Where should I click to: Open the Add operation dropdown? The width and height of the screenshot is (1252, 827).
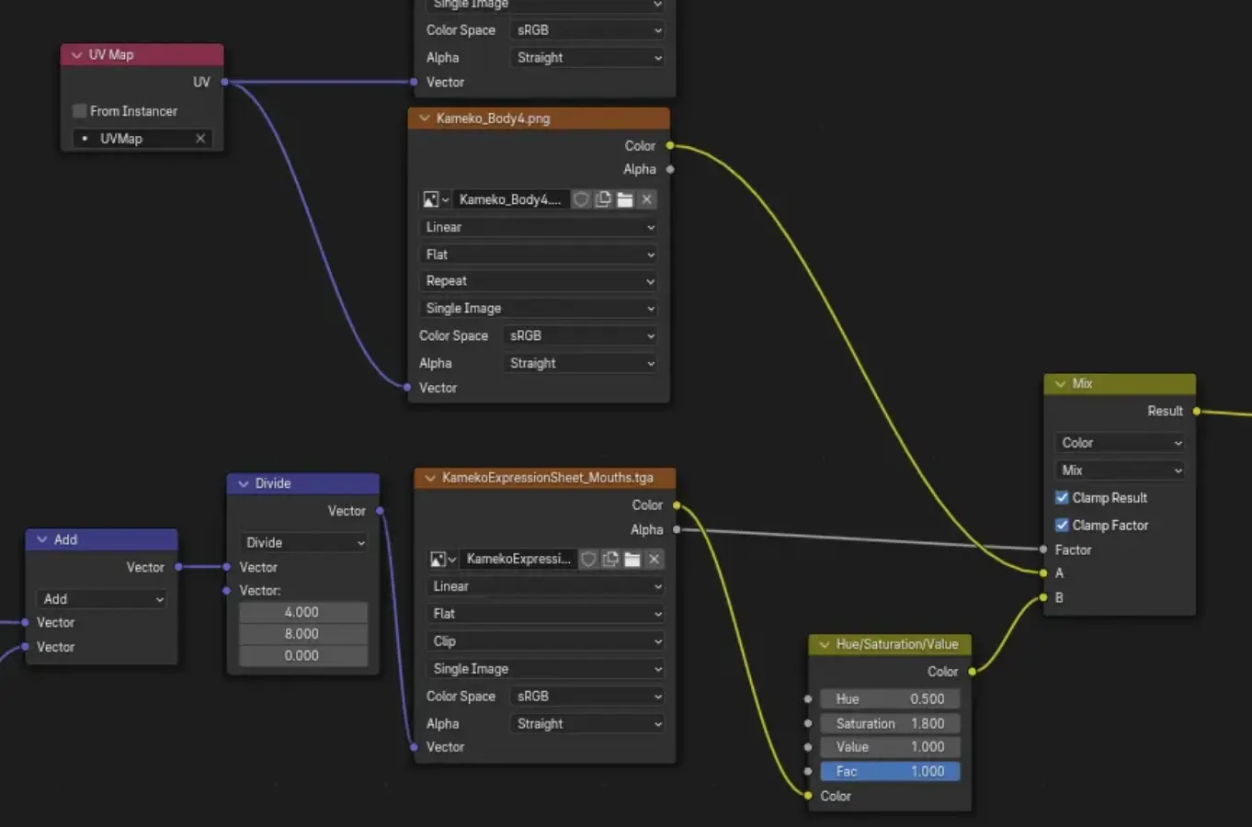coord(101,599)
